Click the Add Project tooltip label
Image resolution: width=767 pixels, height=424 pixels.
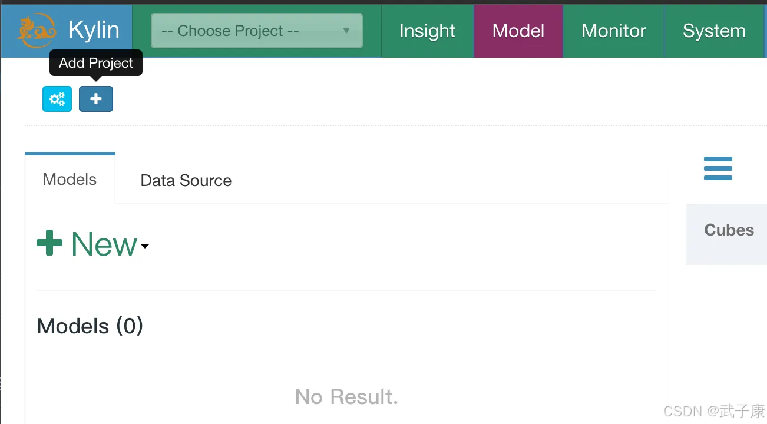click(x=96, y=63)
